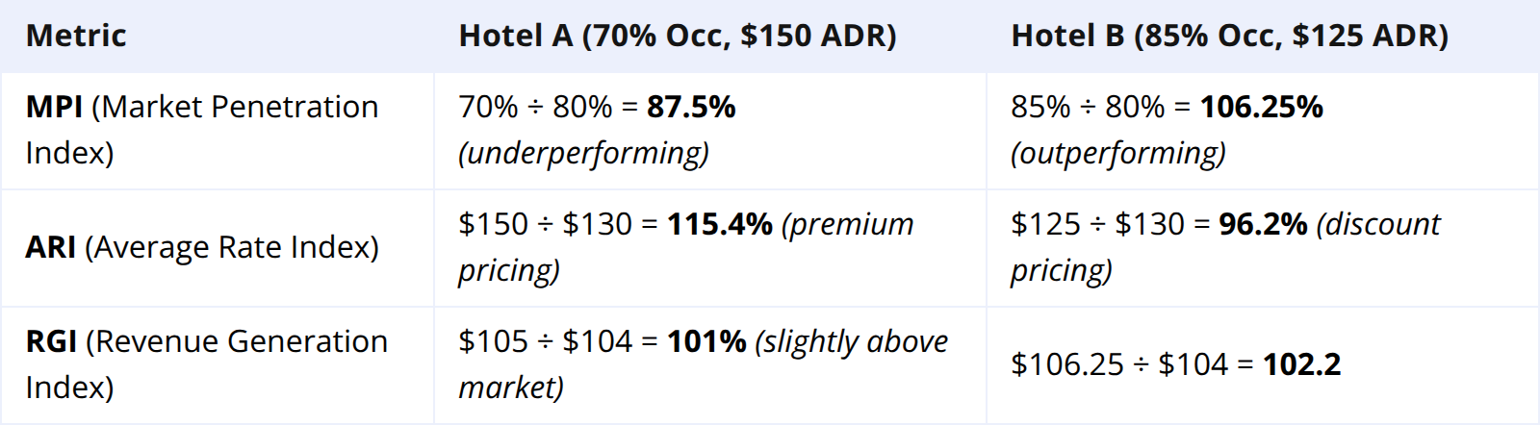Click the ARI Average Rate Index label
The image size is (1540, 425).
(x=202, y=247)
